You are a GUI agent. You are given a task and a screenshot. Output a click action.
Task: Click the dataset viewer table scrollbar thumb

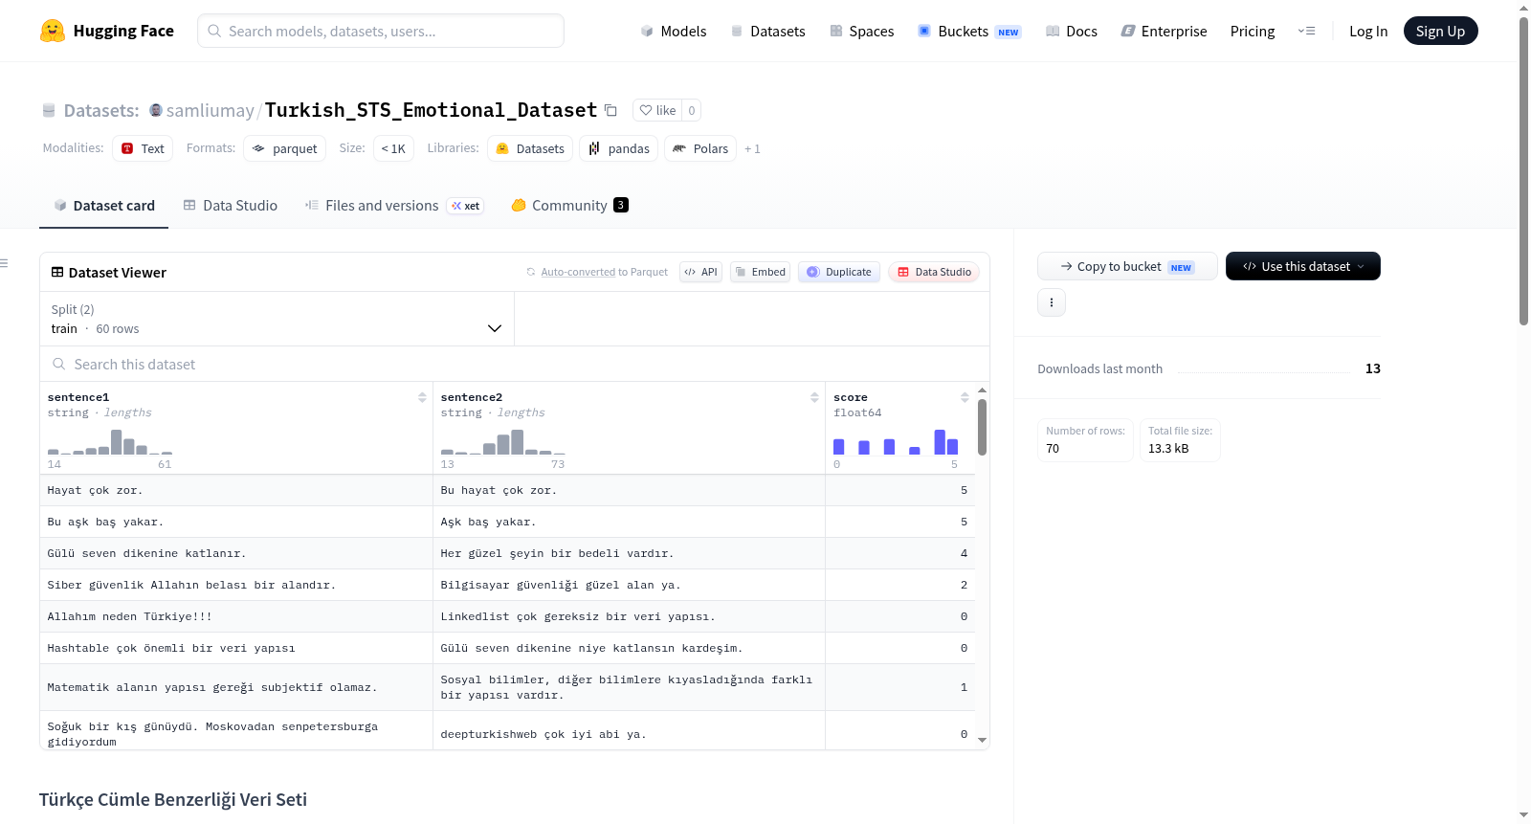(982, 427)
